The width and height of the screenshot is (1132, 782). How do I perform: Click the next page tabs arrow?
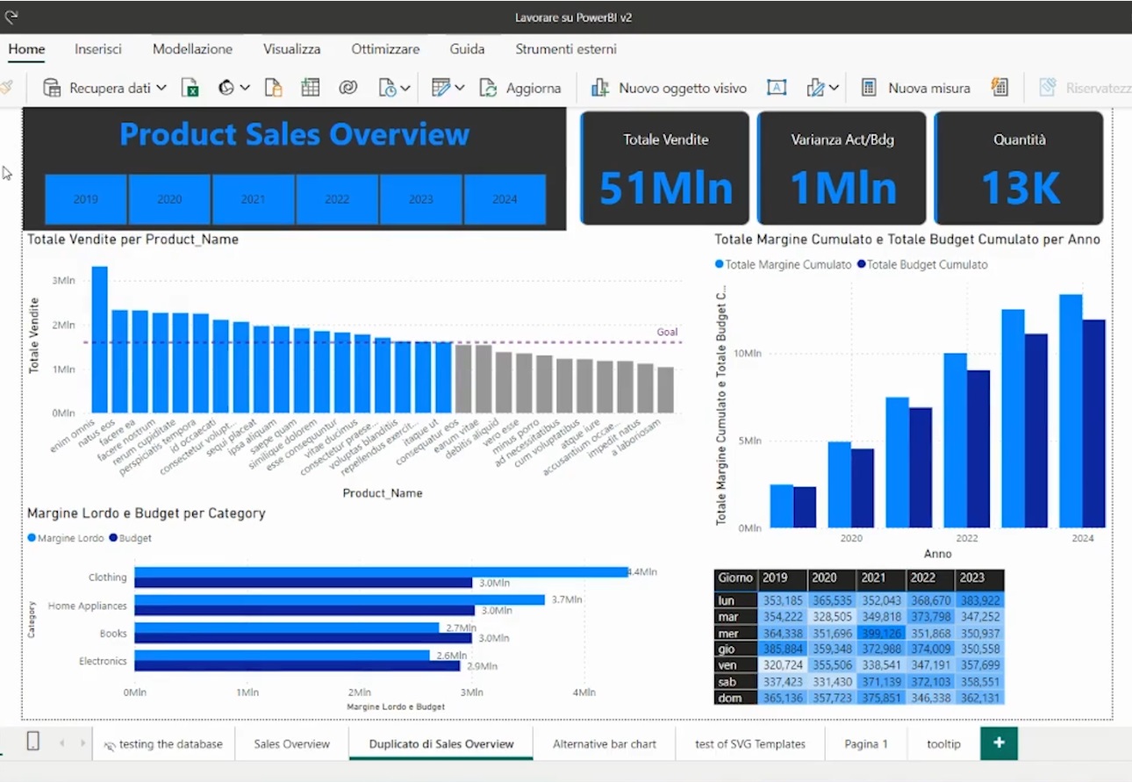point(83,743)
